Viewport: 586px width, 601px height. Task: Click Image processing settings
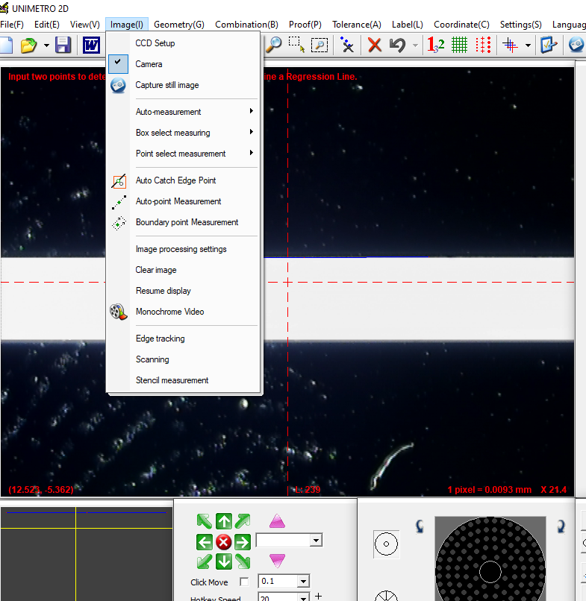coord(181,249)
